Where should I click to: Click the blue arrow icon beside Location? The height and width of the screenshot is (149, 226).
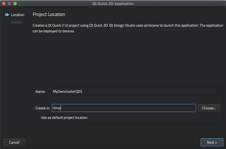7,15
